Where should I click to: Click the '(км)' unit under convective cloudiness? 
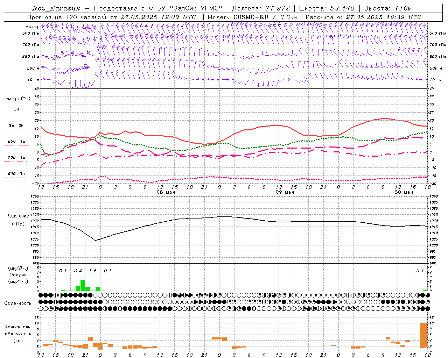pos(18,341)
